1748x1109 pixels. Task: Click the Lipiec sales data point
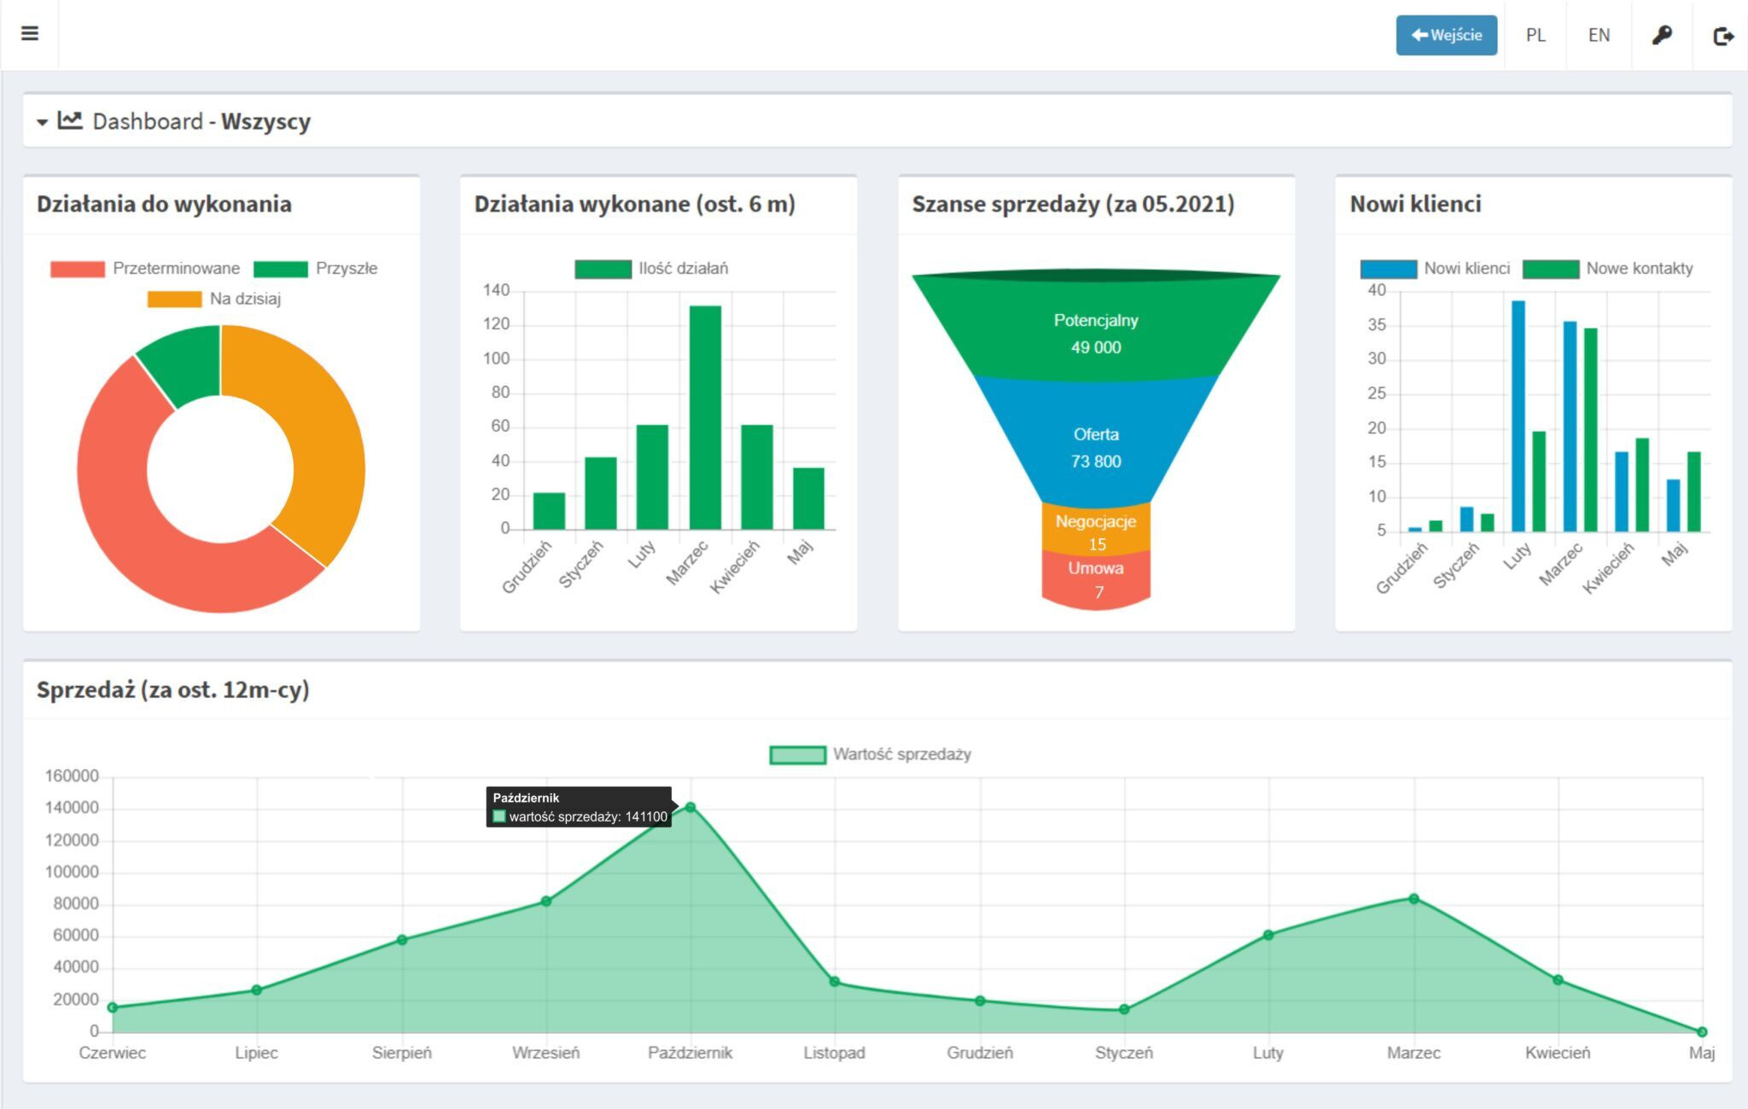tap(257, 990)
